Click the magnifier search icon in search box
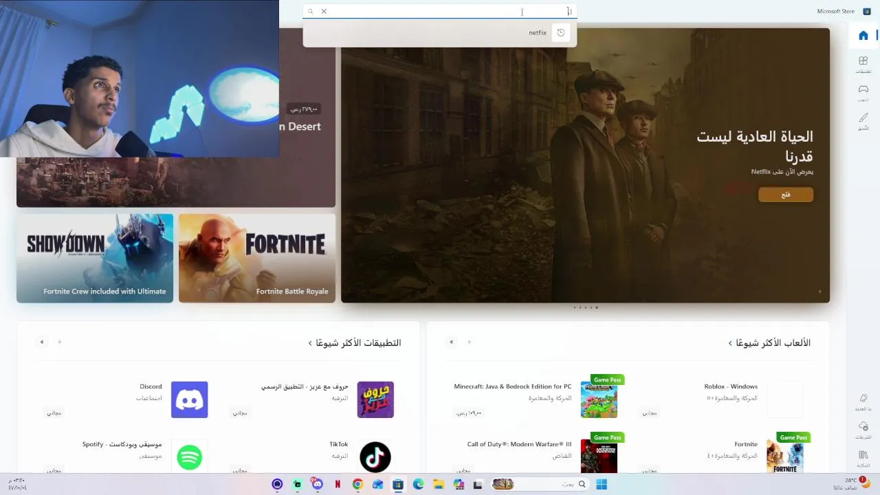Image resolution: width=880 pixels, height=495 pixels. (x=310, y=11)
